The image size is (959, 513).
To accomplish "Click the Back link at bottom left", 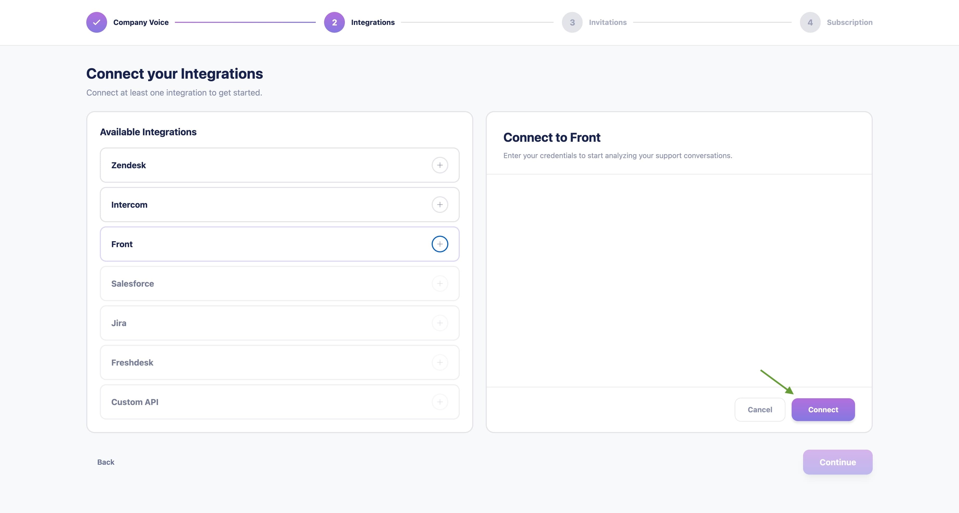I will point(105,462).
